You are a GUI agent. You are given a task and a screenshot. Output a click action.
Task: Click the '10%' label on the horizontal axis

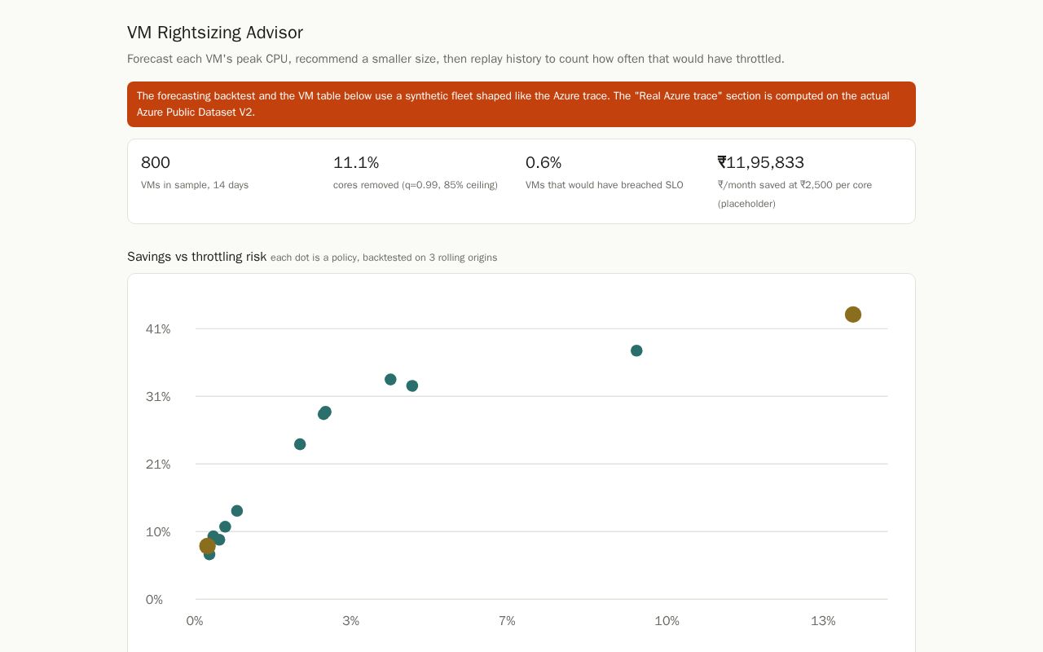(667, 621)
